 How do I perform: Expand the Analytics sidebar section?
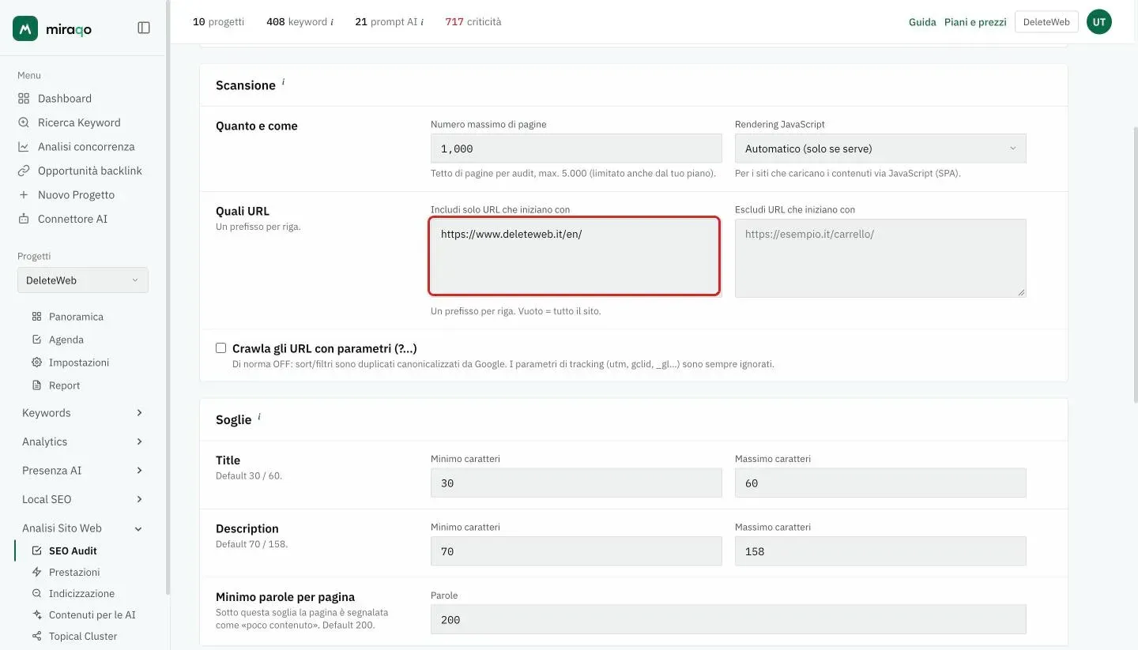[82, 441]
